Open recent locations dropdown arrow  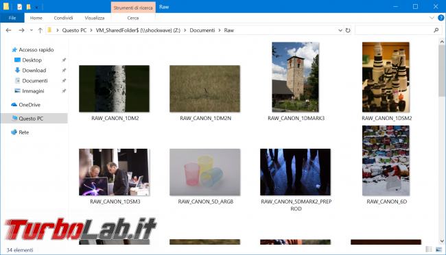tap(32, 30)
